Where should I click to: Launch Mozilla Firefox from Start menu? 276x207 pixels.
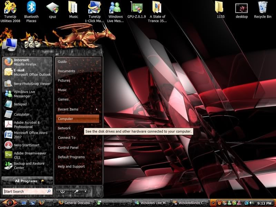click(28, 62)
